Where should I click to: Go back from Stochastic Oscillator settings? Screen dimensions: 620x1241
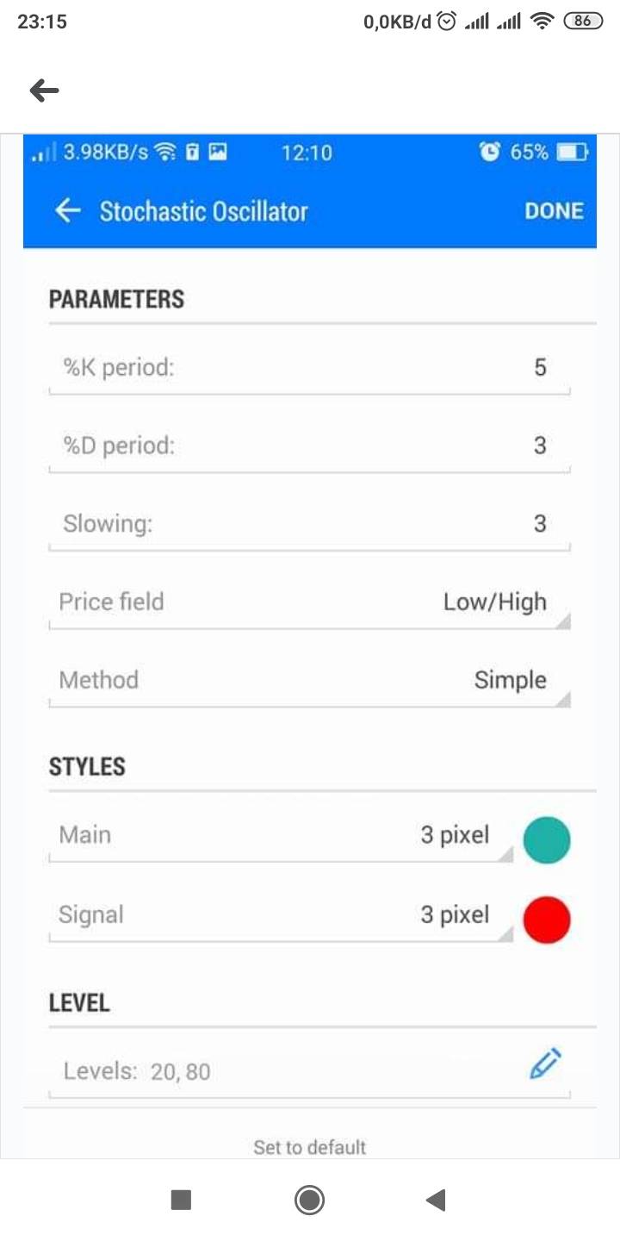point(67,211)
